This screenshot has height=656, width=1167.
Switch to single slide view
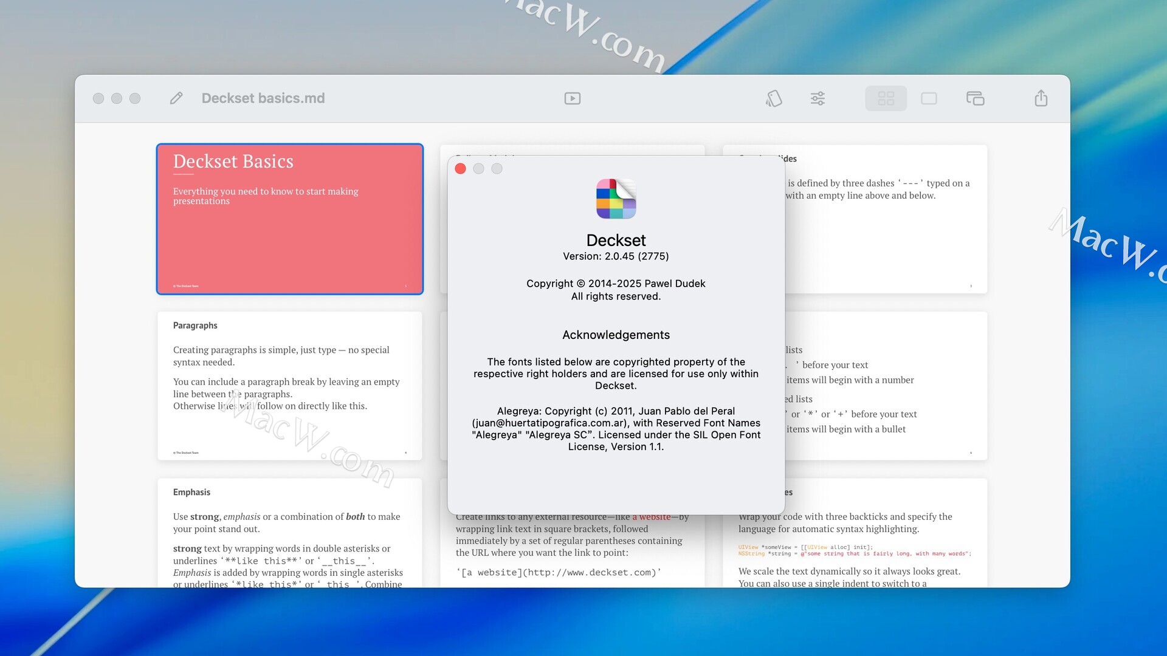929,98
